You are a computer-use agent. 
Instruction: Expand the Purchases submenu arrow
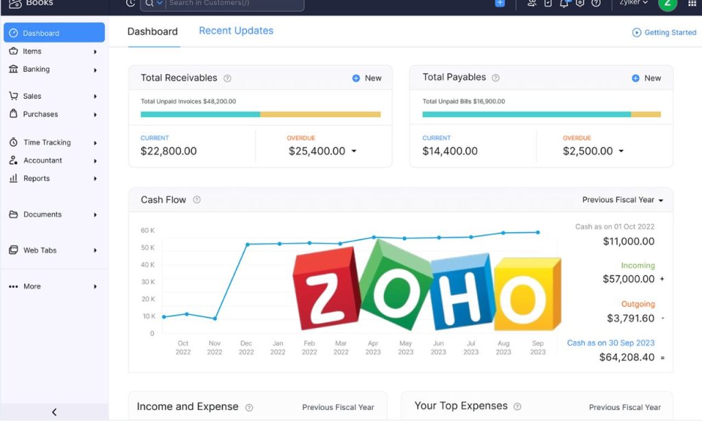95,115
